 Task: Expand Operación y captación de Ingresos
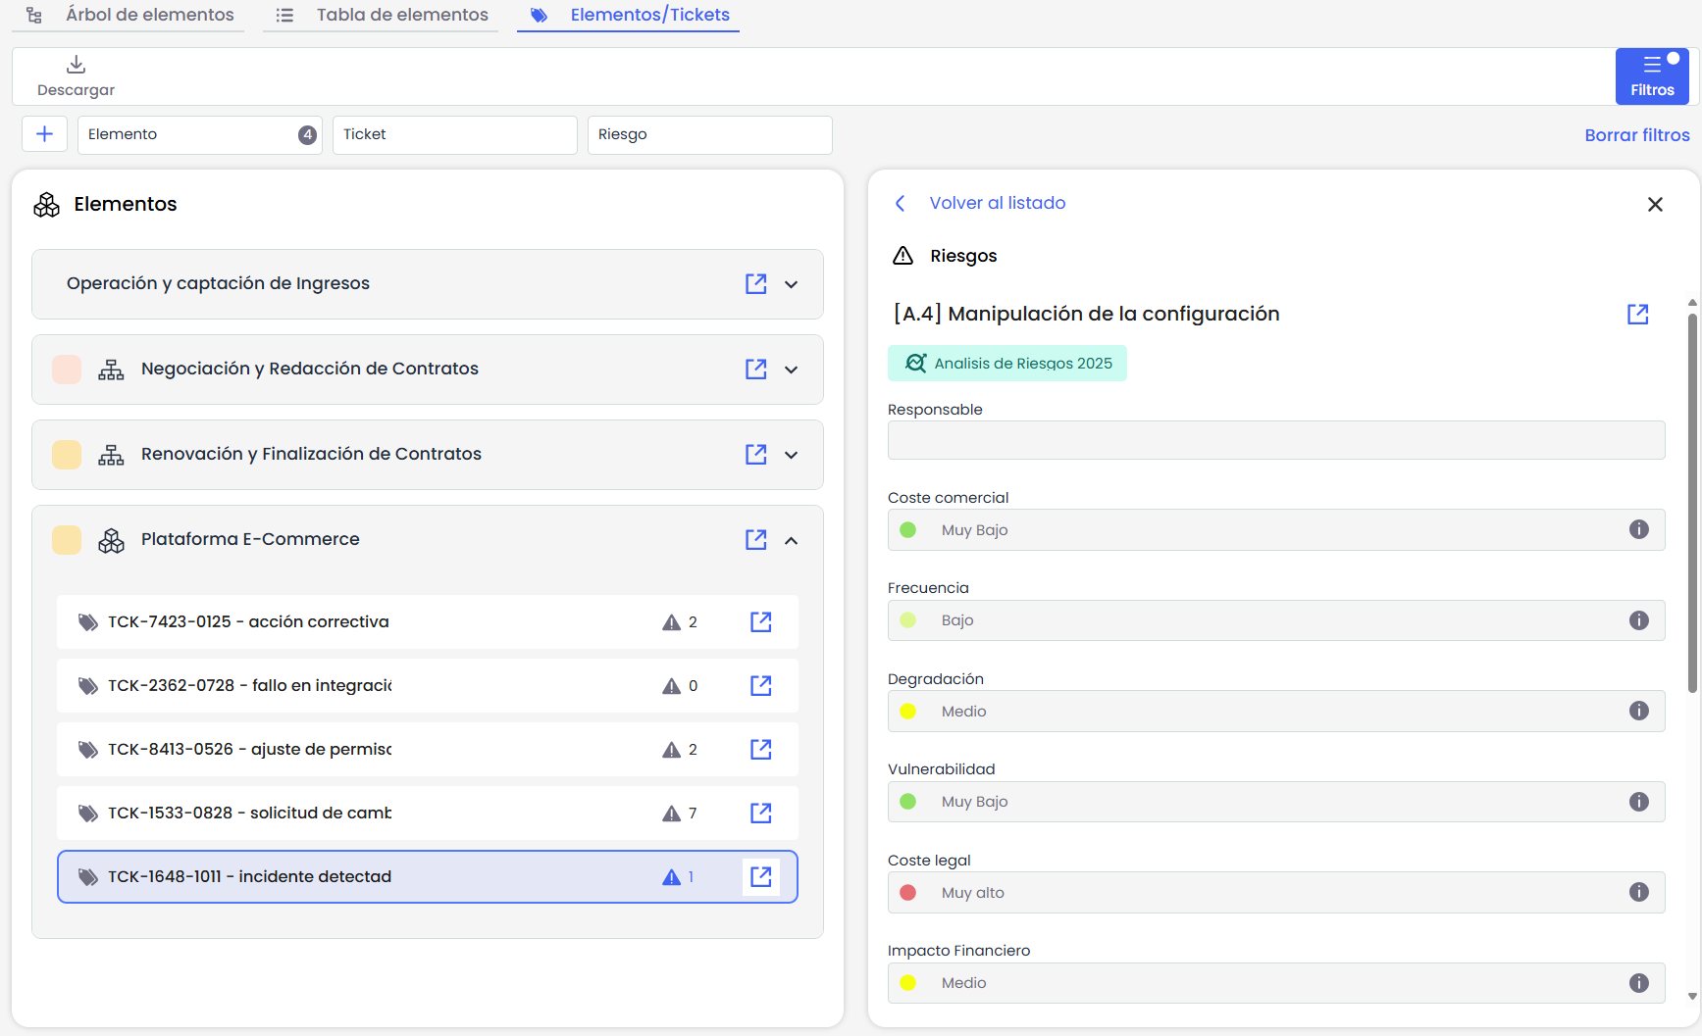point(791,284)
